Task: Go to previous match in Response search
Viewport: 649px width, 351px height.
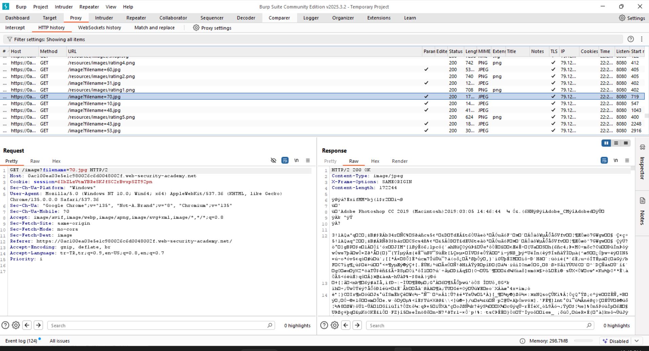Action: 346,325
